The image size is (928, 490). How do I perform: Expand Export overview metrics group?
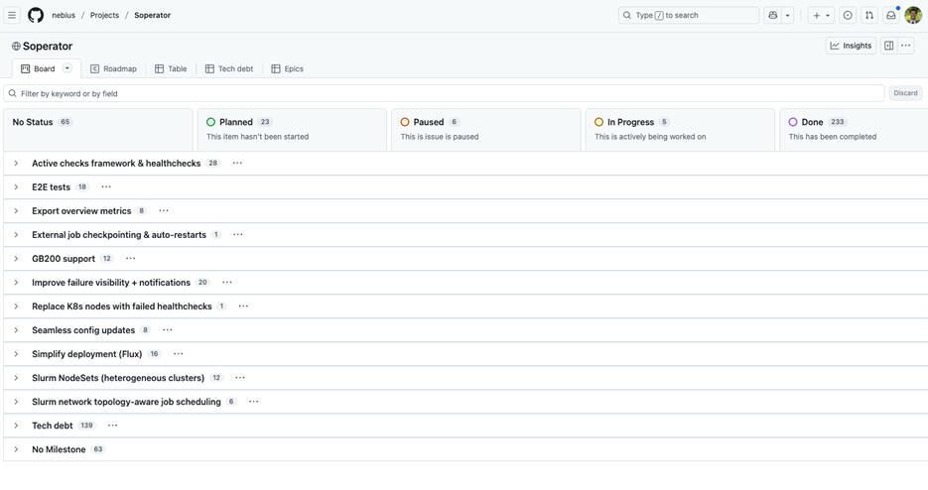coord(16,210)
